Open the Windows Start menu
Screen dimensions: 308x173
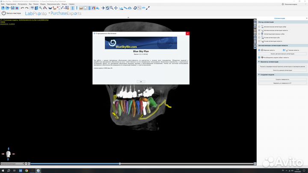point(3,170)
